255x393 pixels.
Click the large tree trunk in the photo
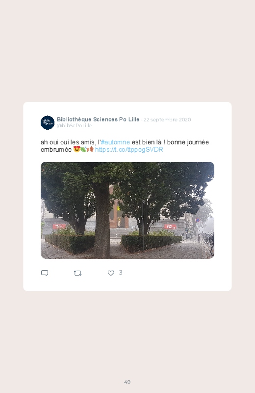[x=102, y=221]
